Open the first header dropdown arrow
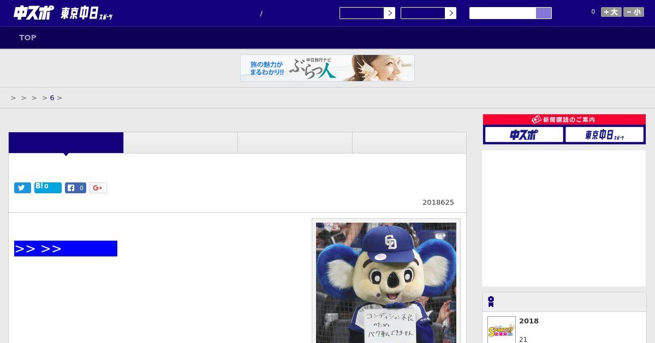The image size is (655, 343). (x=389, y=13)
